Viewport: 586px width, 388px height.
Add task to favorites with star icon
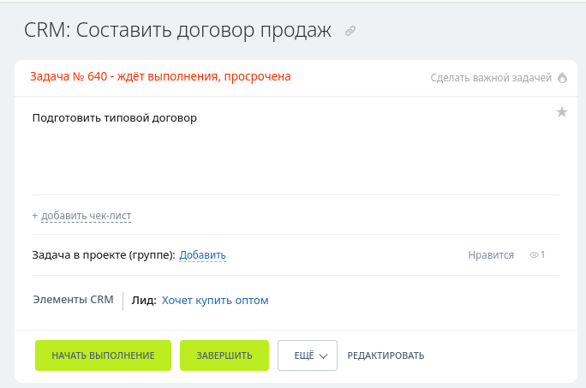click(562, 111)
